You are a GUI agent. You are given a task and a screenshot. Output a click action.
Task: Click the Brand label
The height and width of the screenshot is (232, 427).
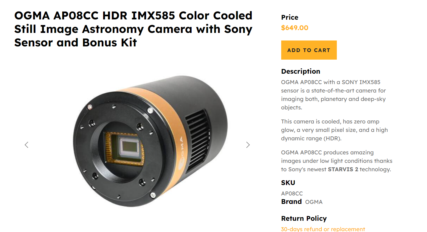tap(291, 202)
